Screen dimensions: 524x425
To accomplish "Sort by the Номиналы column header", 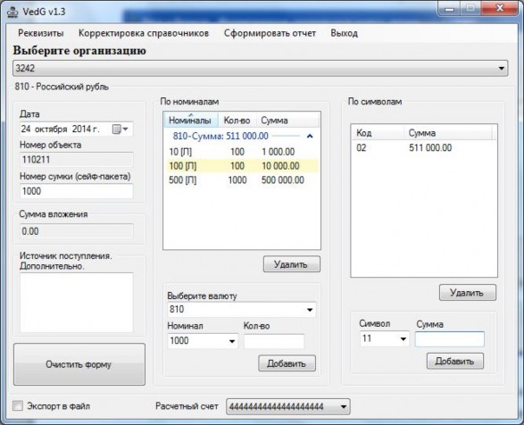I will [x=191, y=121].
